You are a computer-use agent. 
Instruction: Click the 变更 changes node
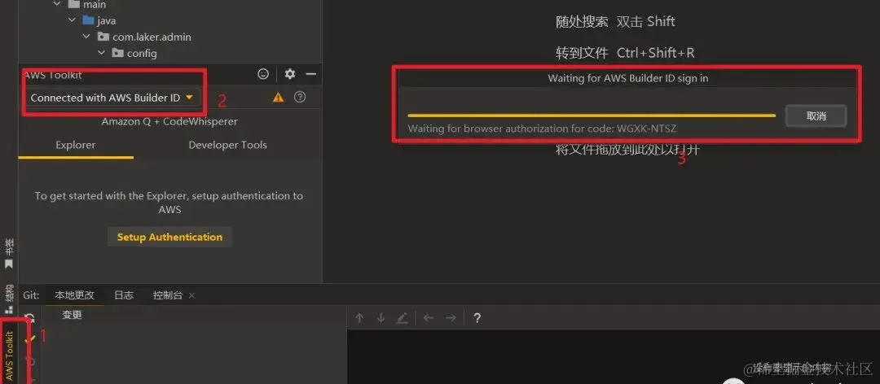pos(73,315)
